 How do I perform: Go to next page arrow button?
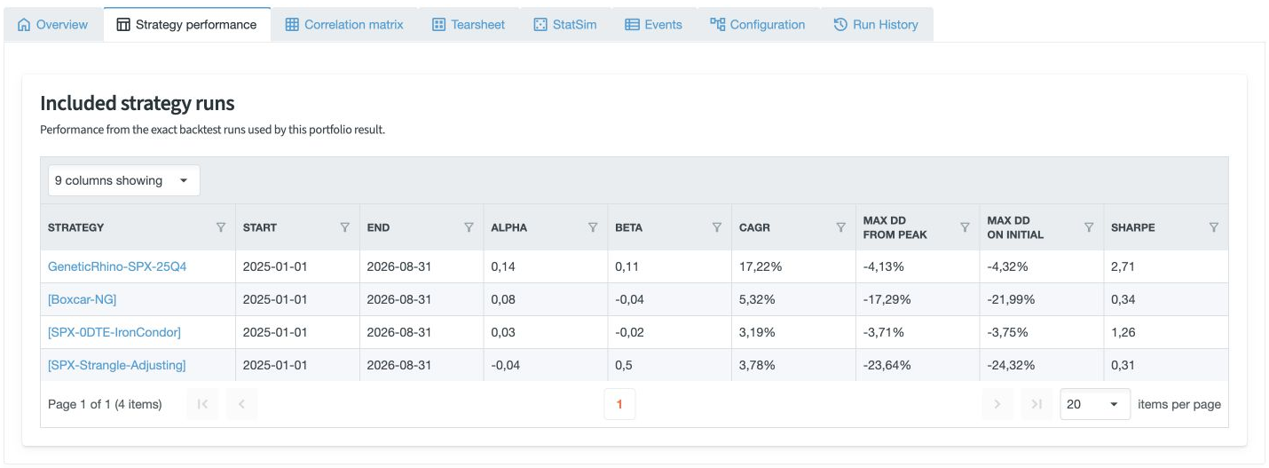997,404
